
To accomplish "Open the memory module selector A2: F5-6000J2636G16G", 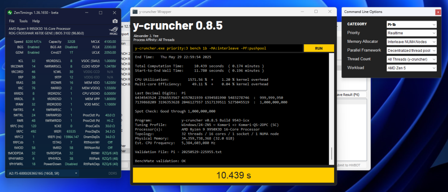I will (43, 173).
